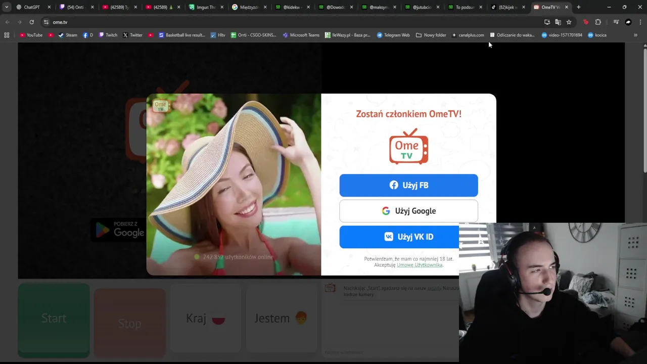Click the promotional photo in the signup dialog
This screenshot has height=364, width=647.
[234, 185]
